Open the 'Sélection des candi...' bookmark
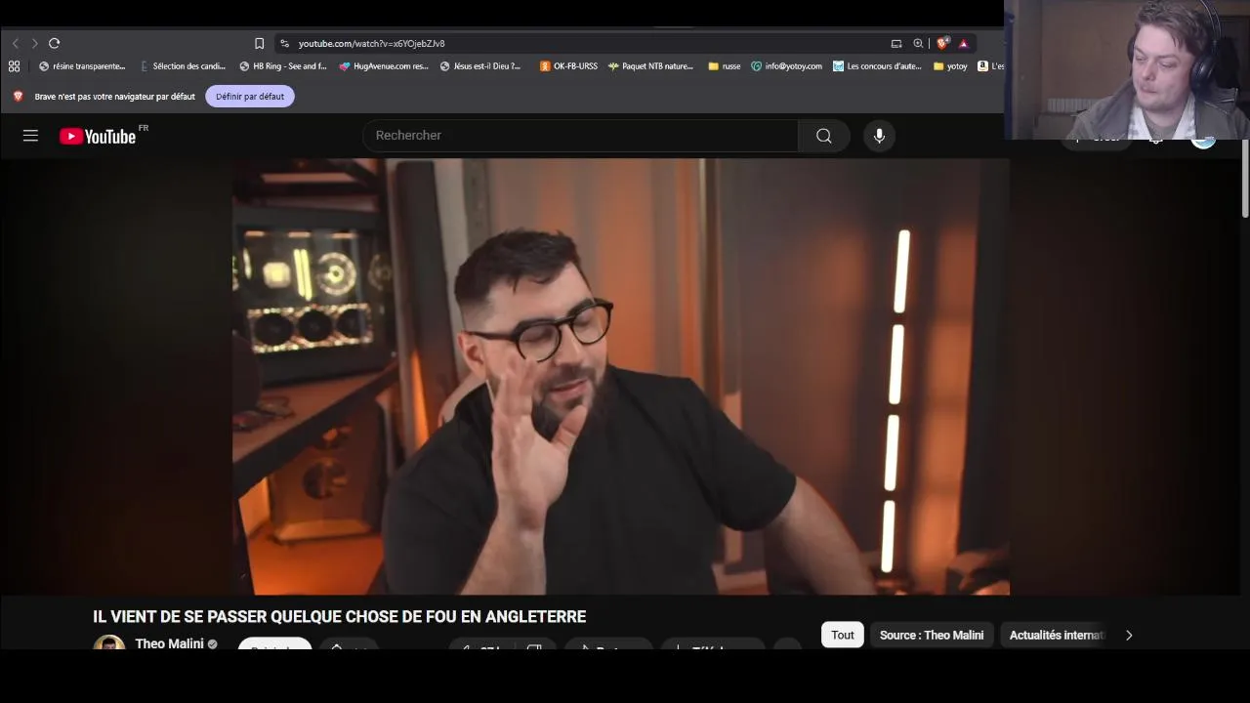Viewport: 1250px width, 703px height. point(183,66)
